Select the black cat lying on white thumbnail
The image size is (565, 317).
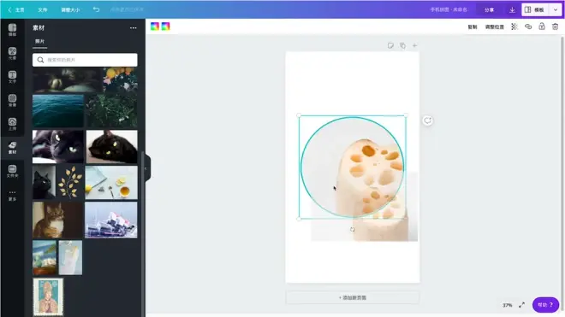pyautogui.click(x=111, y=146)
